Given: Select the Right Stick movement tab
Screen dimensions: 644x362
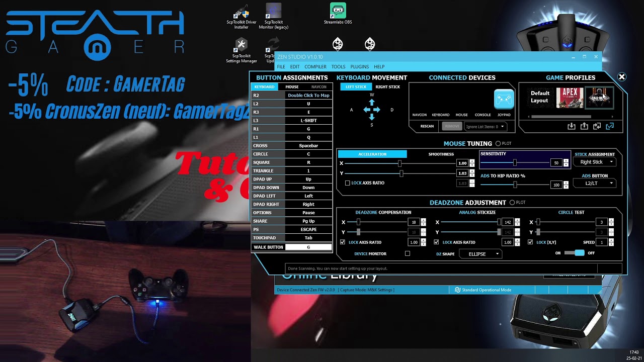Looking at the screenshot, I should pos(388,87).
